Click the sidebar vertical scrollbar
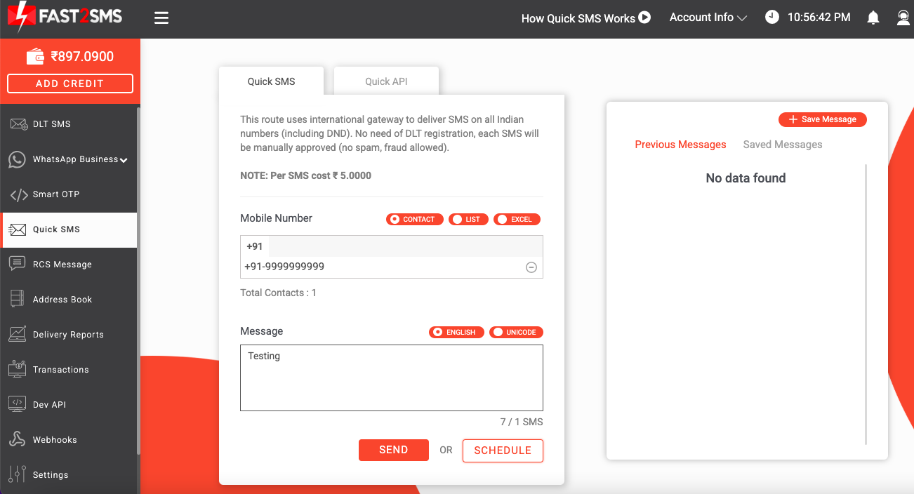The width and height of the screenshot is (914, 494). click(x=138, y=281)
